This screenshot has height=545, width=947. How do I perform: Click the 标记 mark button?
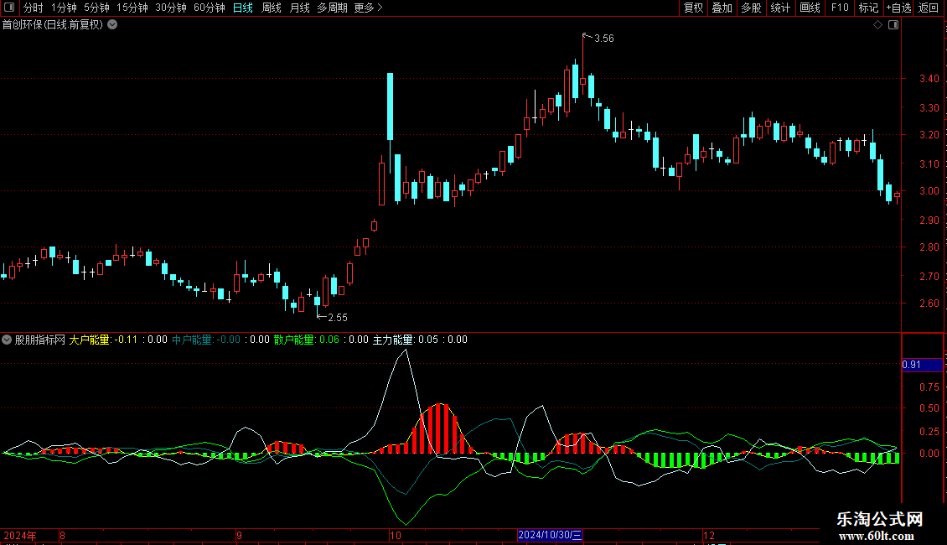click(x=868, y=8)
